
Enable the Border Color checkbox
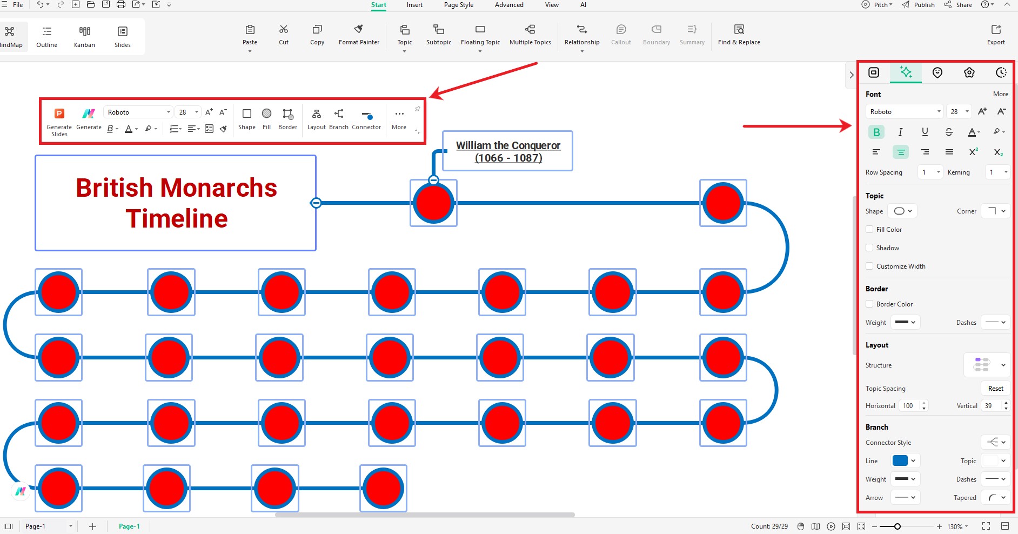coord(869,304)
